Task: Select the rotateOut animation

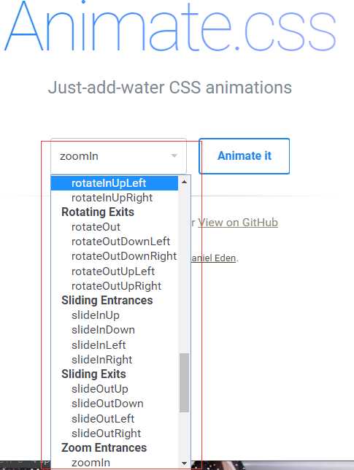Action: 115,227
